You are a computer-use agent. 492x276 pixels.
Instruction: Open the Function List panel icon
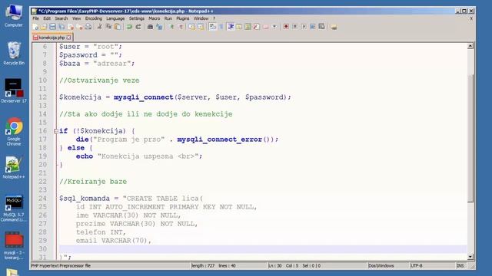click(x=256, y=27)
